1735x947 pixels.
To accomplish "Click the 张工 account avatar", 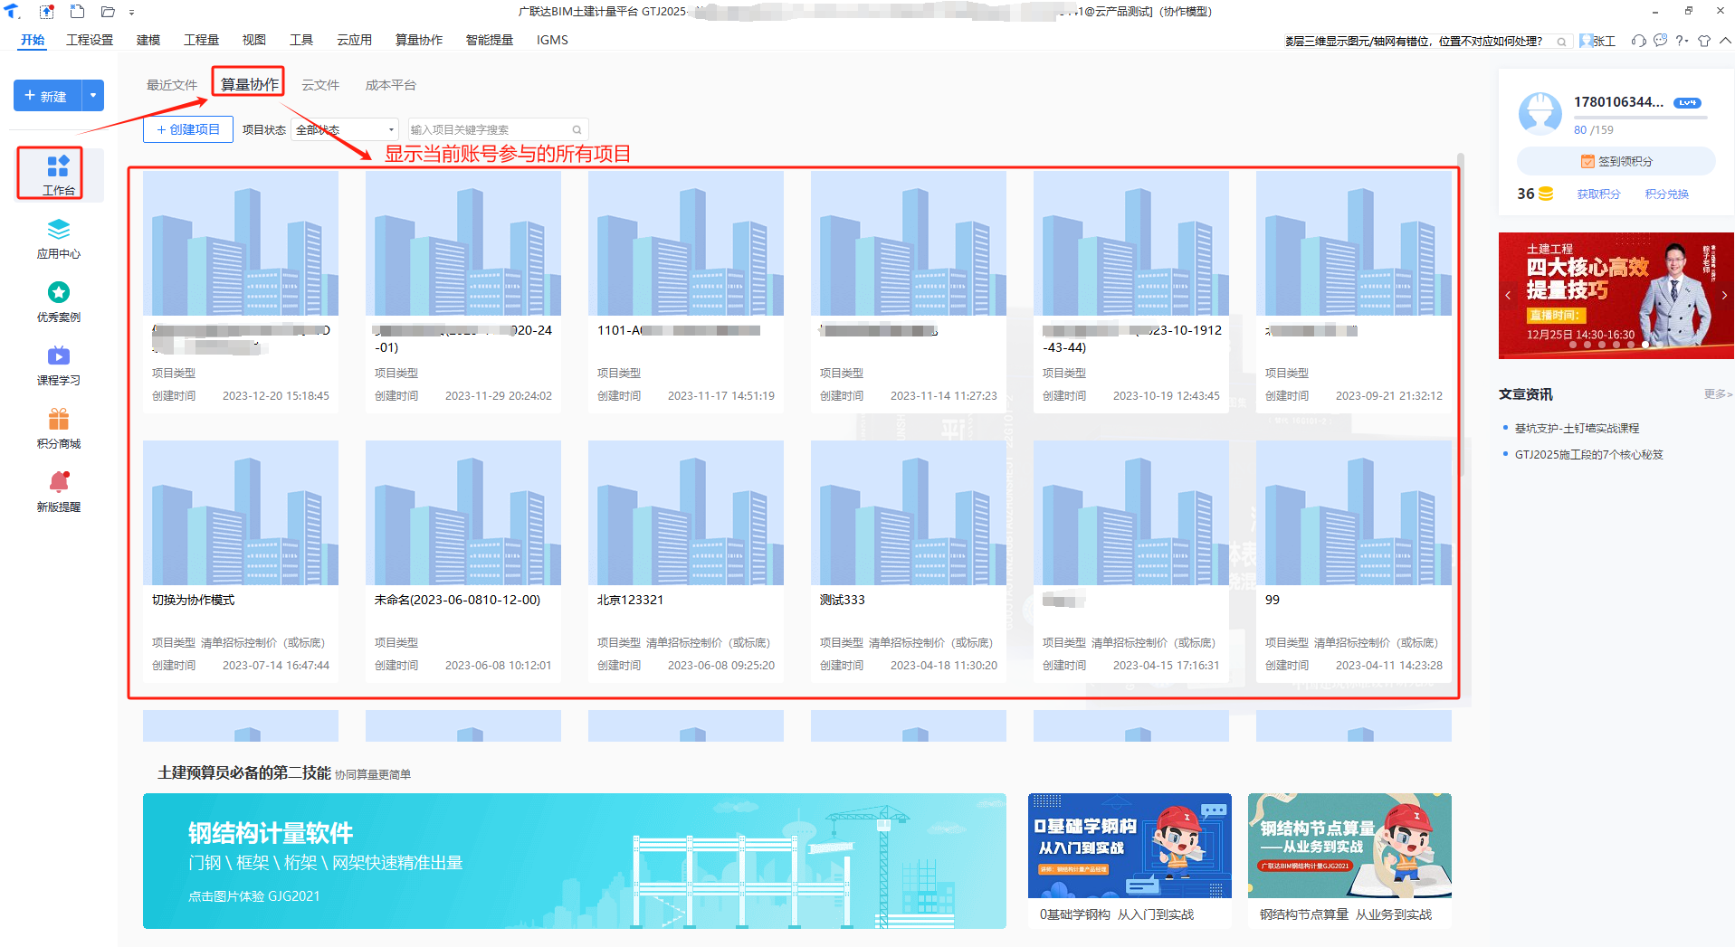I will 1587,41.
